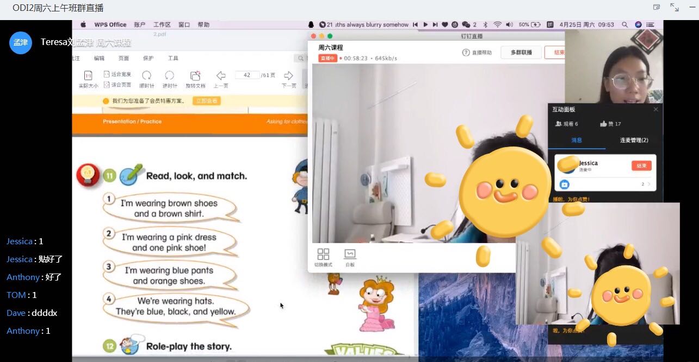Expand the chevron in Jessica's card
Screen dimensions: 699x362
click(x=649, y=185)
